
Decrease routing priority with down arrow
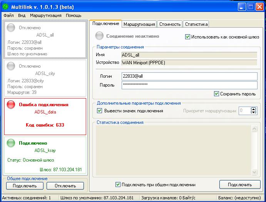pyautogui.click(x=253, y=113)
